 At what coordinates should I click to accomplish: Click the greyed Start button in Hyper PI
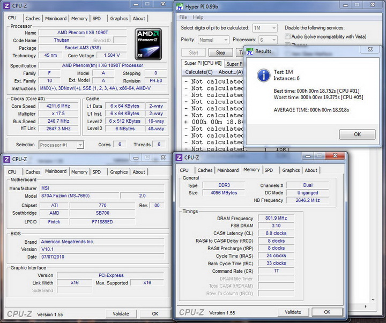194,52
